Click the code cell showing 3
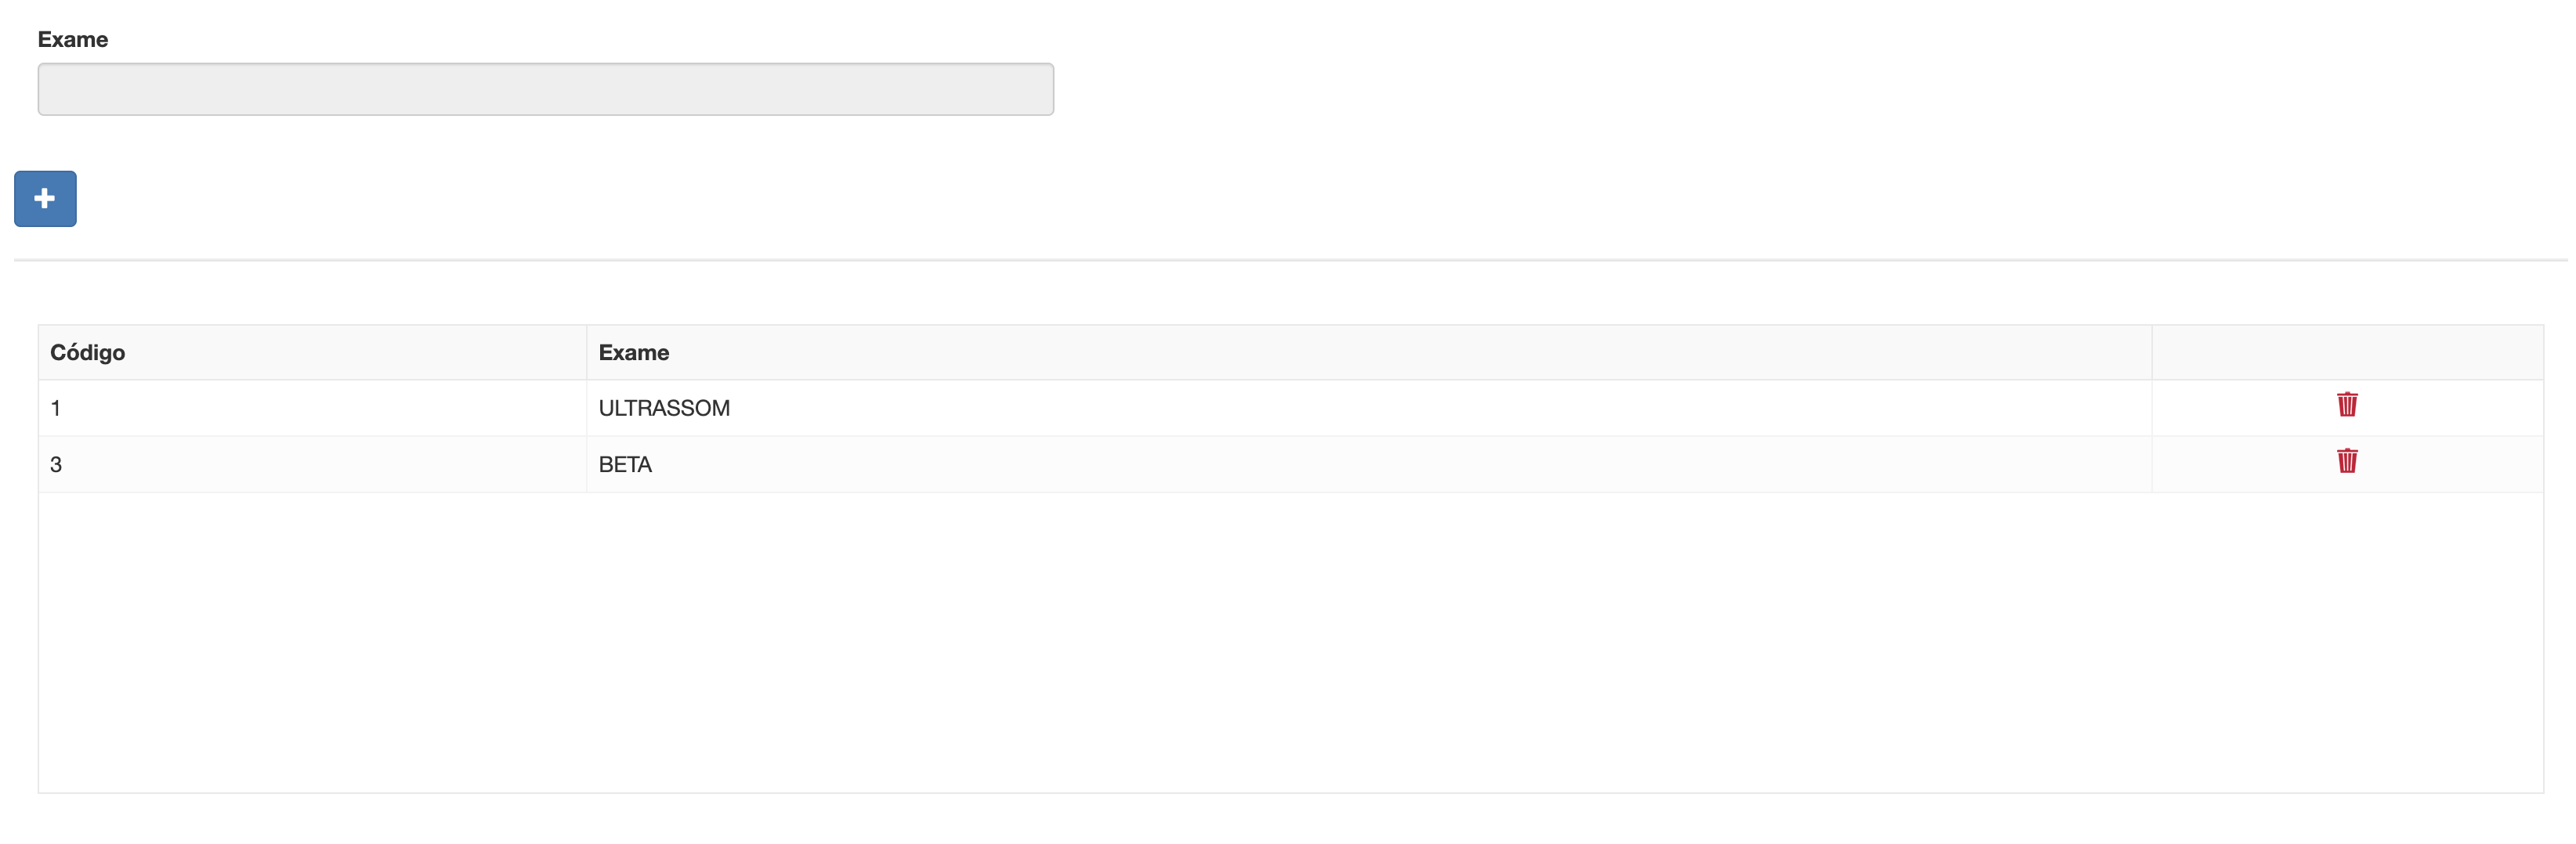2576x844 pixels. [56, 464]
